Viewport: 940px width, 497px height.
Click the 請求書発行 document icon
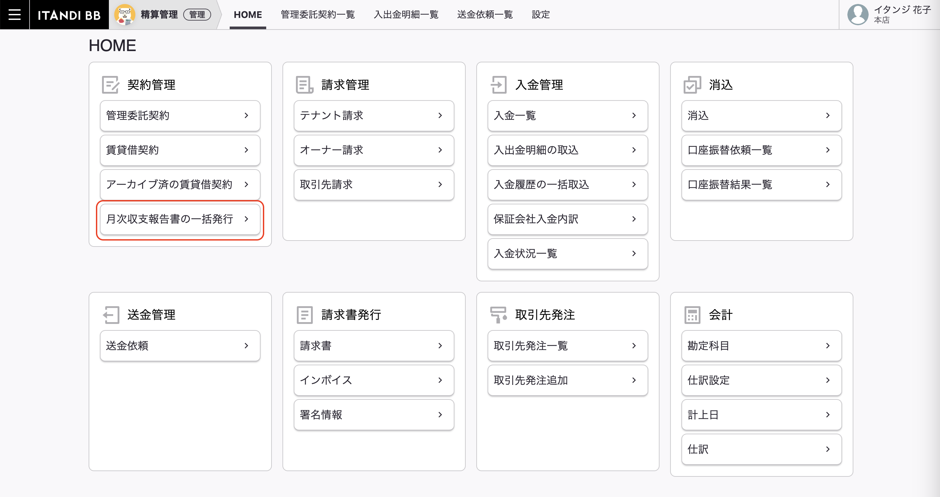point(305,315)
